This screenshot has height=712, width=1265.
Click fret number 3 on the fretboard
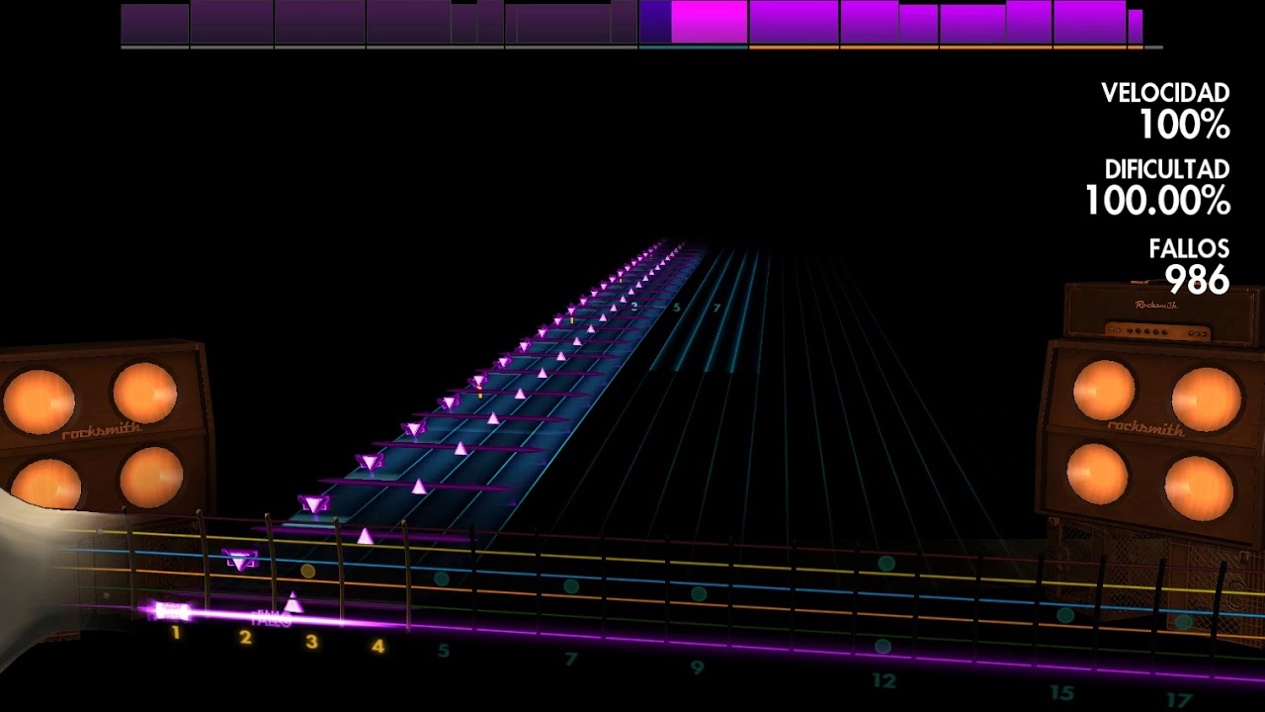tap(311, 642)
